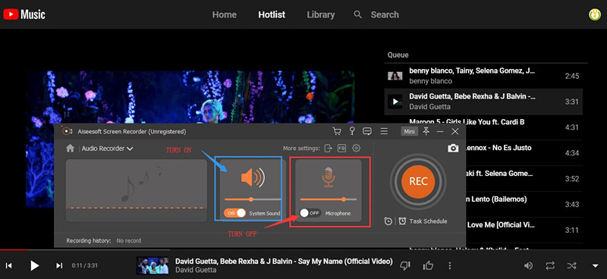Click the Recording history label
This screenshot has height=279, width=607.
(89, 240)
